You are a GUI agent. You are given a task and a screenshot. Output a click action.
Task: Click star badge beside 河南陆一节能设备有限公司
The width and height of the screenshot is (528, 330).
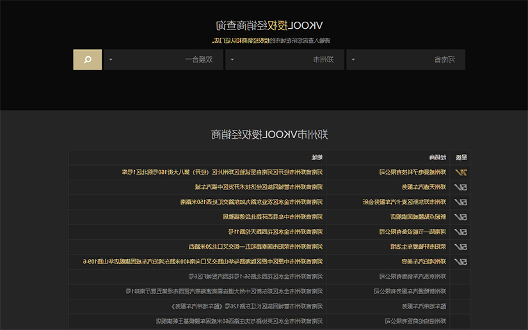point(460,232)
